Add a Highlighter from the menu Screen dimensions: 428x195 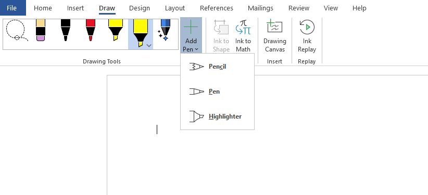(217, 116)
